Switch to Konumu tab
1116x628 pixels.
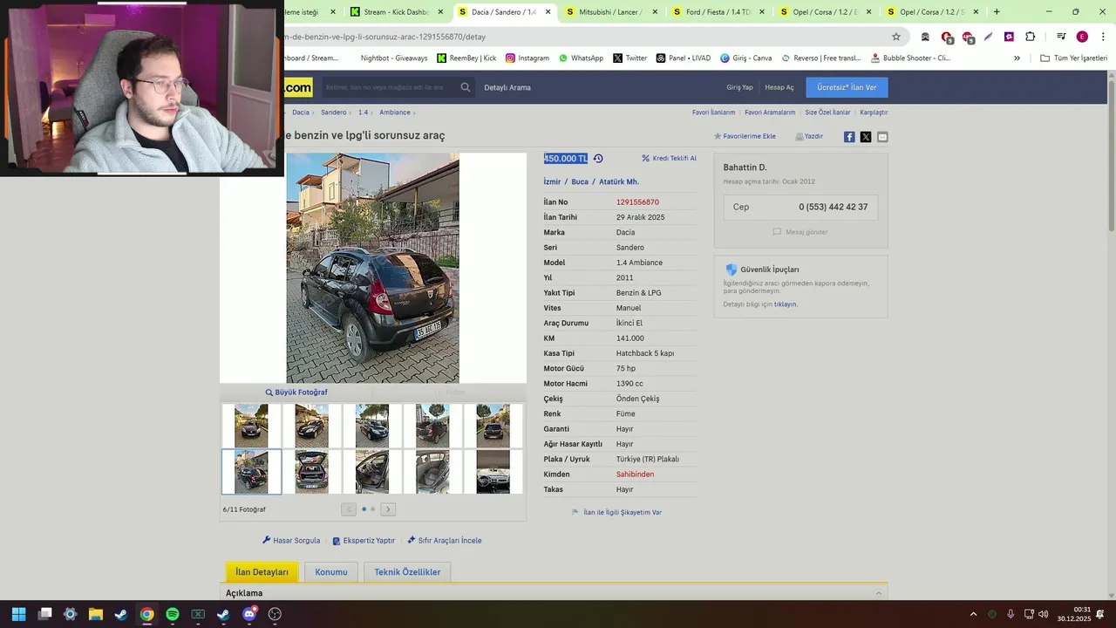[331, 572]
